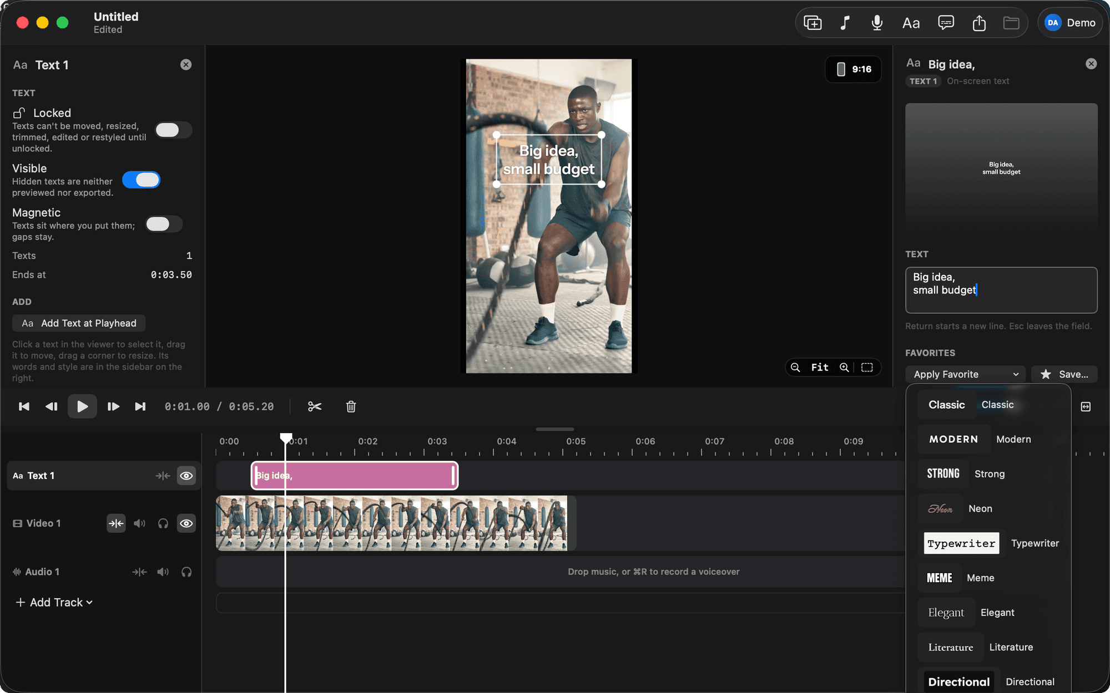The height and width of the screenshot is (693, 1110).
Task: Mute the Audio 1 track speaker
Action: coord(163,572)
